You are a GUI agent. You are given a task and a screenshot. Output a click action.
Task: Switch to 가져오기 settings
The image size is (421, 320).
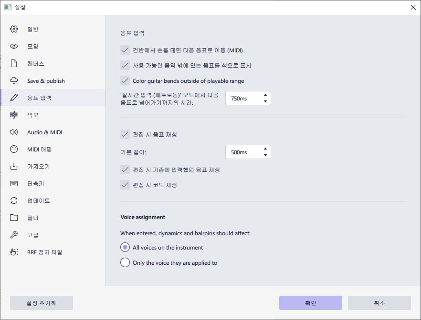(53, 166)
